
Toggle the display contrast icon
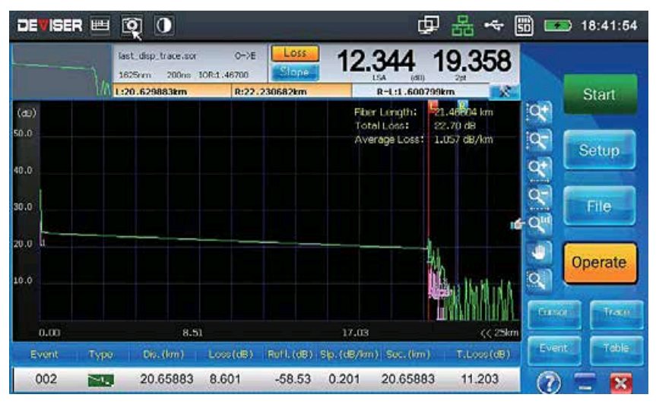163,25
